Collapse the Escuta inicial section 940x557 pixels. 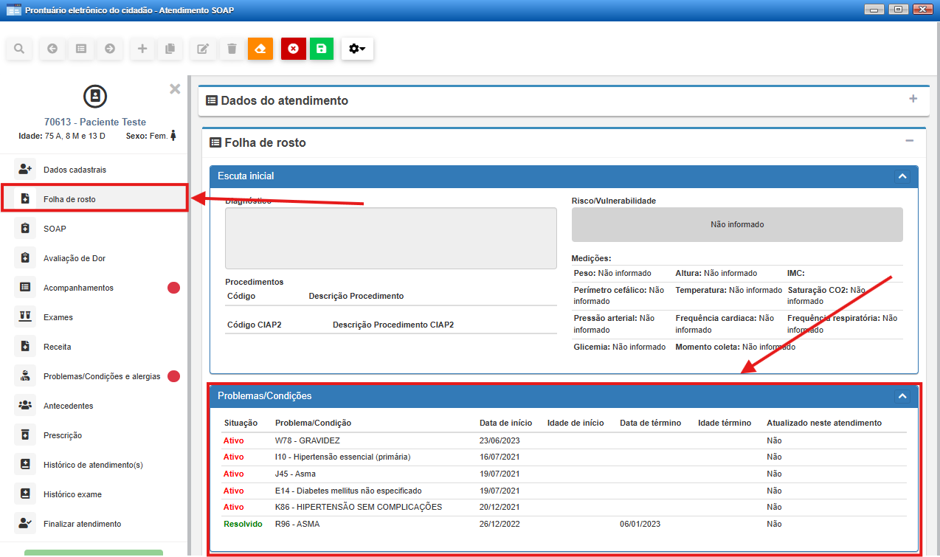click(902, 176)
